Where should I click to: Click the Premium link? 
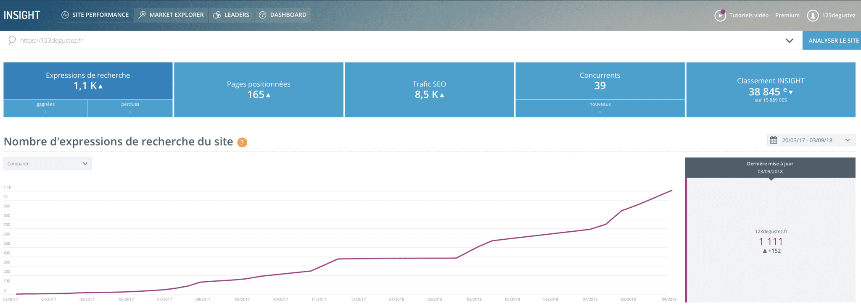pos(787,16)
